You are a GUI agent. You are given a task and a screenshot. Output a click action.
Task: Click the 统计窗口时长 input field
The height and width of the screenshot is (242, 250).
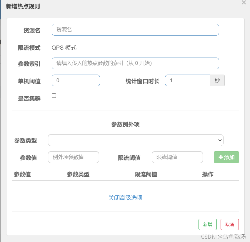coord(188,80)
